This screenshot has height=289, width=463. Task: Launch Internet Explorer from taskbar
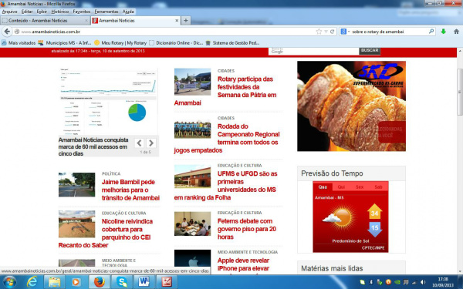coord(32,282)
